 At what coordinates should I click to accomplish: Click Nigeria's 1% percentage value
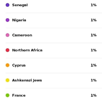[94, 20]
